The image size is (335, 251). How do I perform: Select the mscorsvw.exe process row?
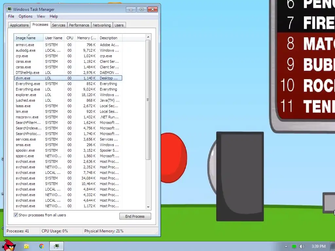68,117
